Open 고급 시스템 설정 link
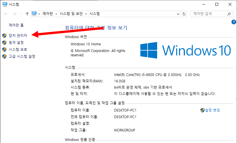This screenshot has height=143, width=237. 22,56
